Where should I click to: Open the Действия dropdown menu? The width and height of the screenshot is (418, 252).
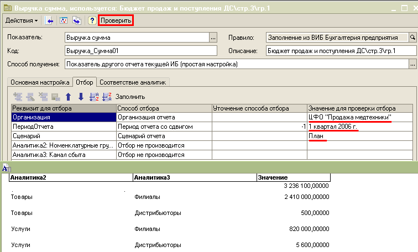click(x=22, y=20)
